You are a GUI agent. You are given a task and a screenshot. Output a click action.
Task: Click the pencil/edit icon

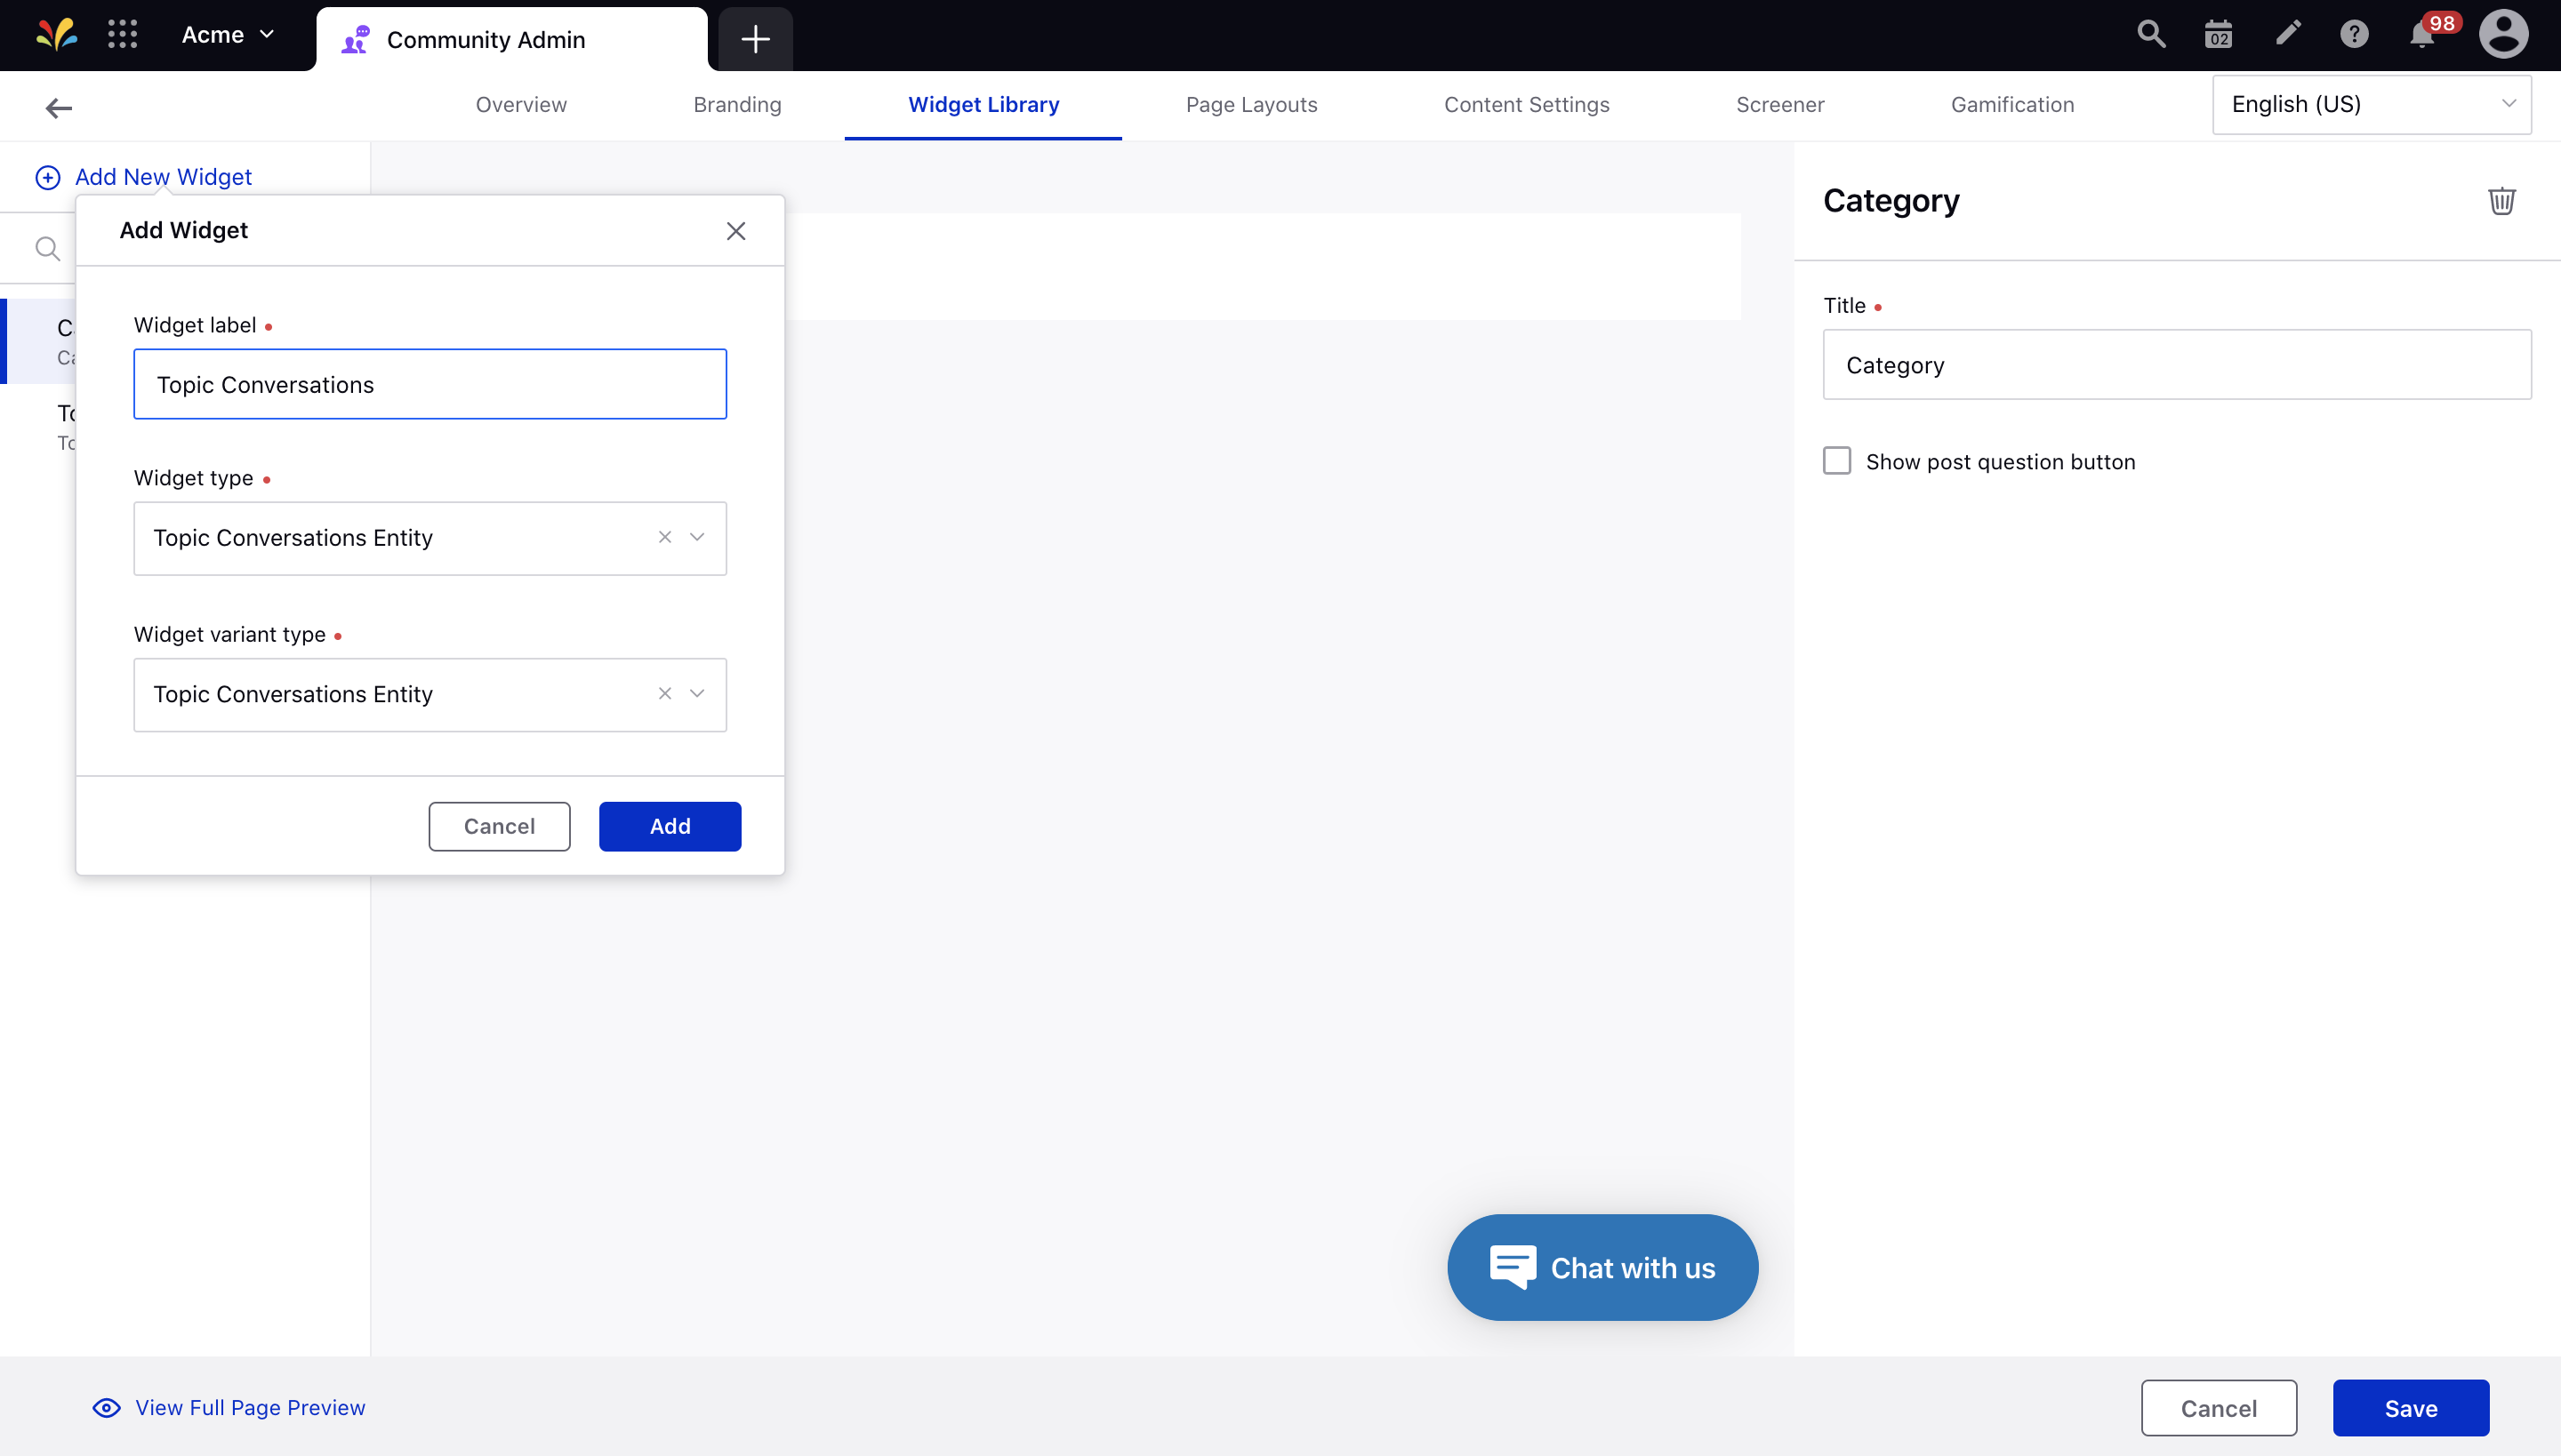tap(2286, 36)
